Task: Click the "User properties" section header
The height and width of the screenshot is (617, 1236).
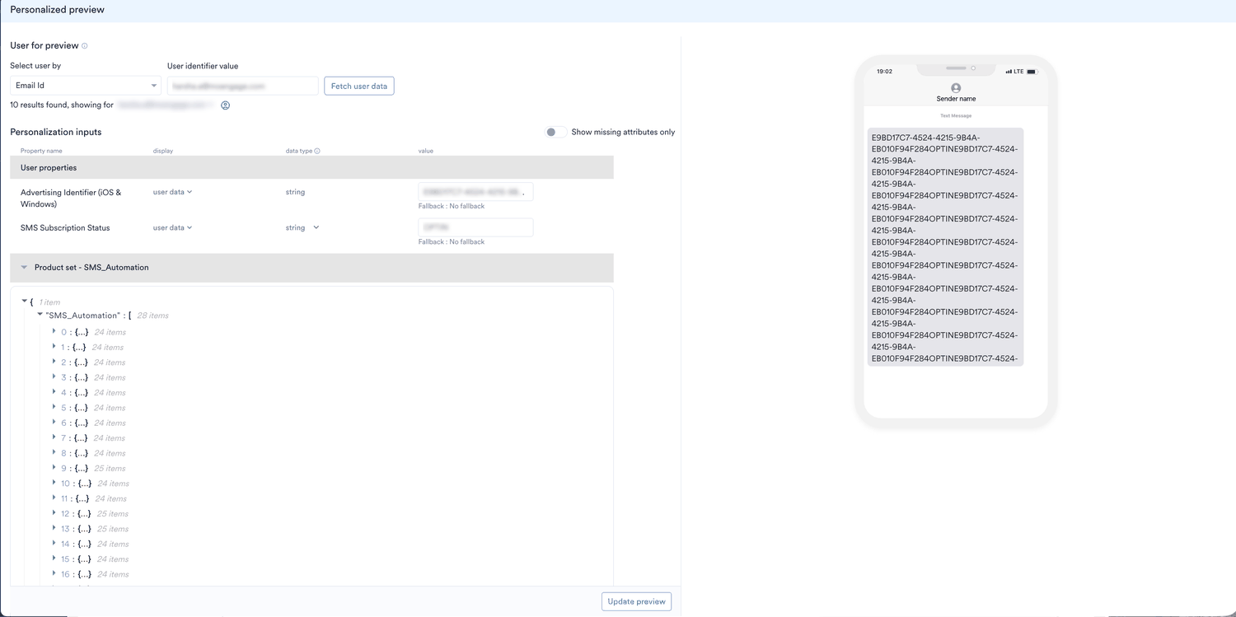Action: coord(311,167)
